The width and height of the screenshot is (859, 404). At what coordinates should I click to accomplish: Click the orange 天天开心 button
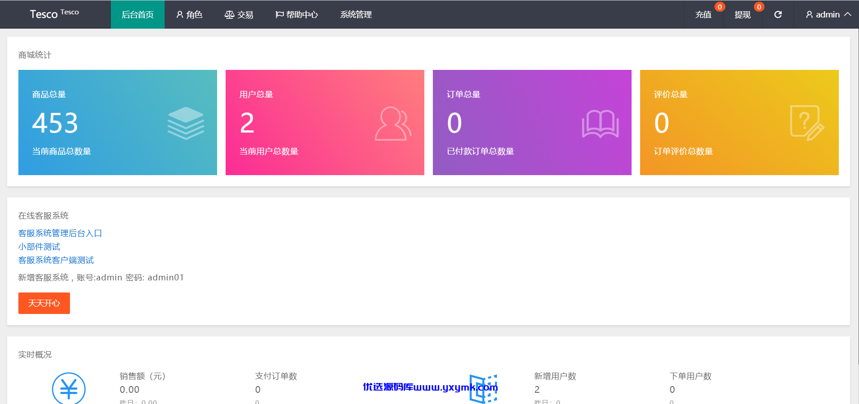(x=44, y=303)
